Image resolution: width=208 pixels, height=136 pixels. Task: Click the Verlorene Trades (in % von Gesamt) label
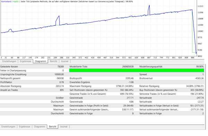click(158, 94)
